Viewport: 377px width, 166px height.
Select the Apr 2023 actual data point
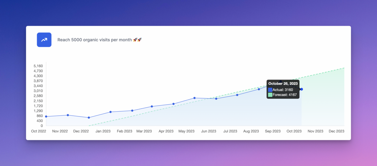(x=173, y=104)
